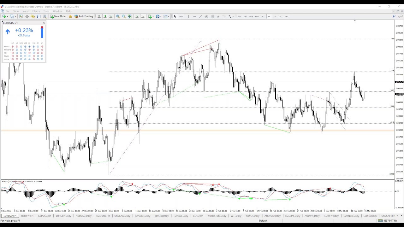This screenshot has height=227, width=404.
Task: Tile chart windows icon
Action: pos(130,16)
